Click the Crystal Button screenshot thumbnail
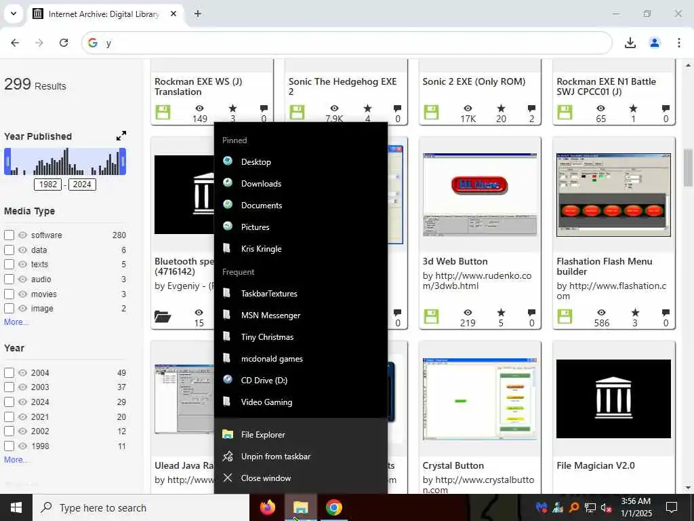 [x=479, y=399]
